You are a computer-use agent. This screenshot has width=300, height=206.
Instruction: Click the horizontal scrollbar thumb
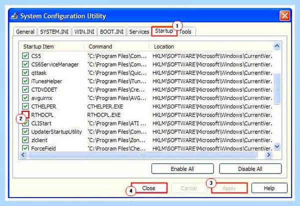[x=142, y=154]
